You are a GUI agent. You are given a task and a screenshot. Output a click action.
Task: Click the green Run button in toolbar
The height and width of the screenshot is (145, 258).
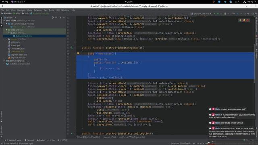pyautogui.click(x=214, y=14)
